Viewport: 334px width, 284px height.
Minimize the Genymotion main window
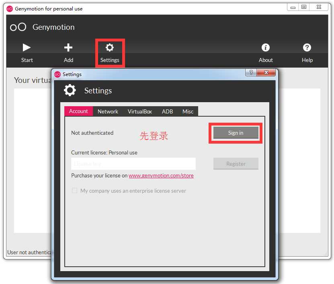point(293,7)
